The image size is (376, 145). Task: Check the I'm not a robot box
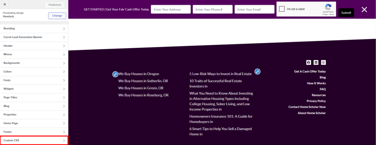click(x=282, y=9)
